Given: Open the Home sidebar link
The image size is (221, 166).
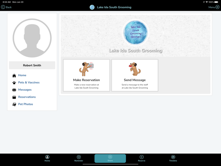Looking at the screenshot, I should pyautogui.click(x=22, y=75).
